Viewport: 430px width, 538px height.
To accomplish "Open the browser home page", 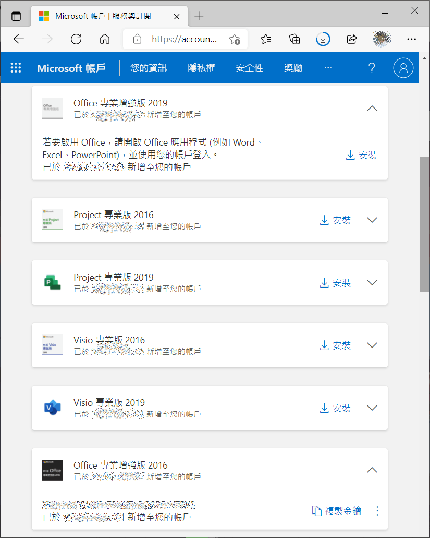I will (x=105, y=39).
